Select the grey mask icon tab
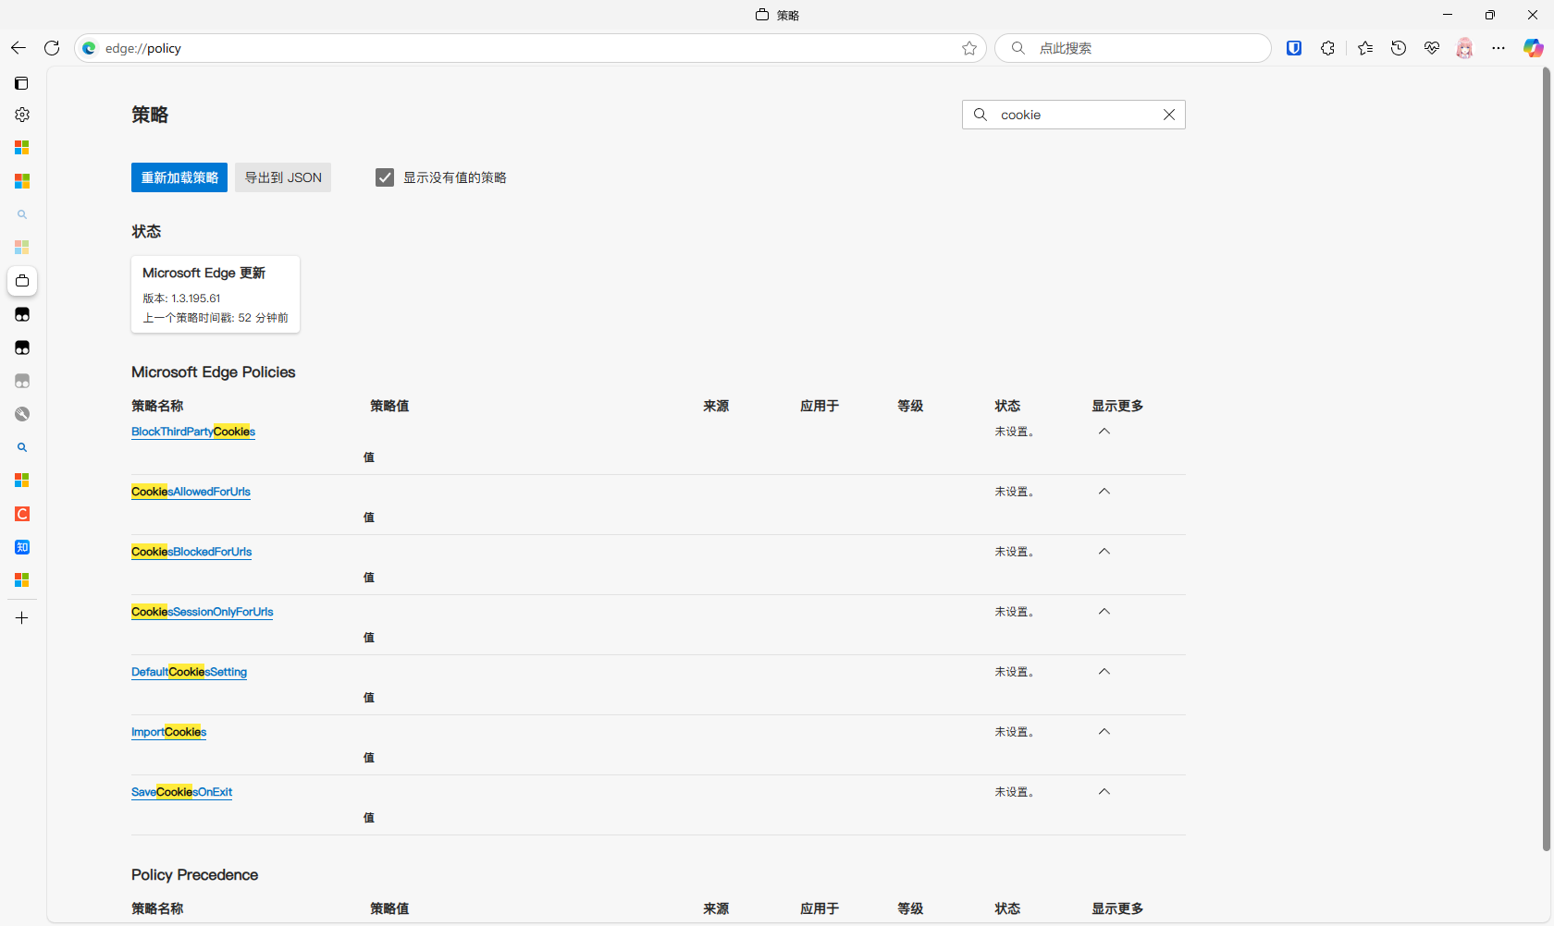 [22, 381]
